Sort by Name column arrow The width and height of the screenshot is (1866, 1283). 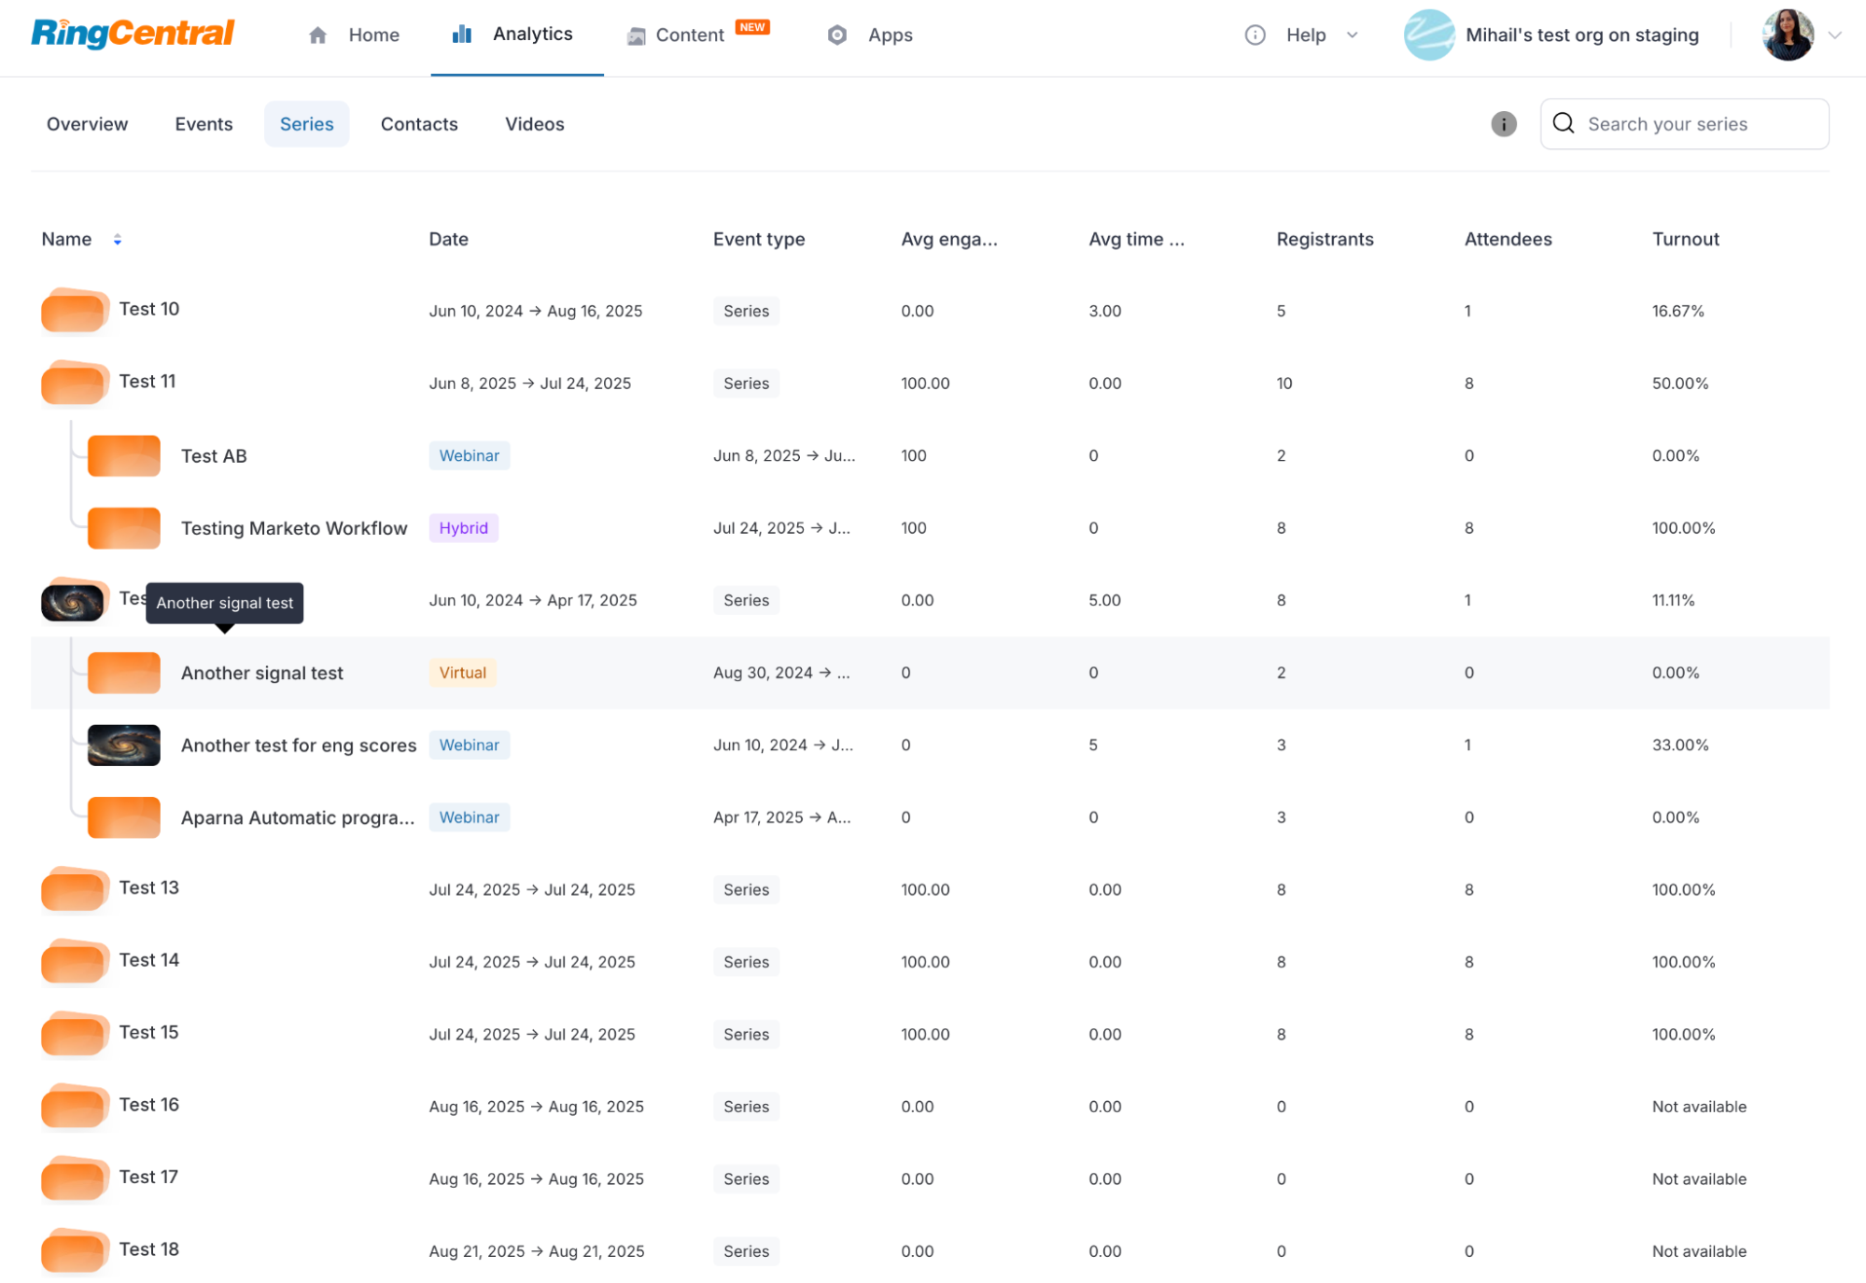coord(117,240)
